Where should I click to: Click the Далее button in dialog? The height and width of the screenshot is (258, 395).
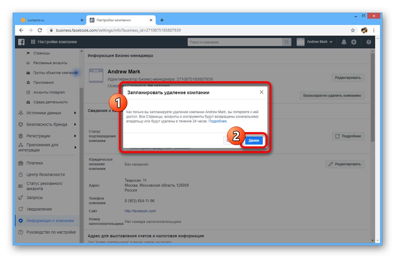(254, 140)
